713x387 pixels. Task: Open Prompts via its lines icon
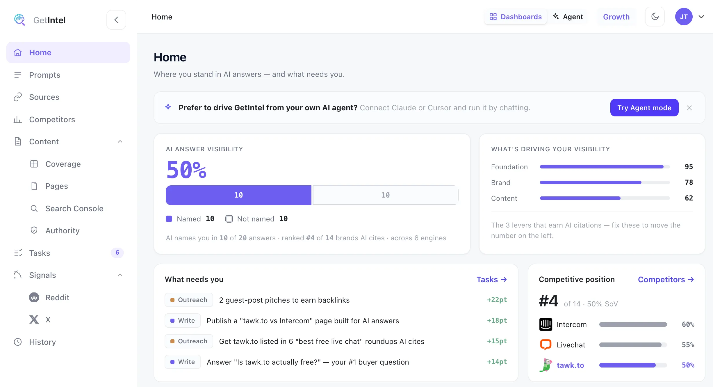coord(18,75)
